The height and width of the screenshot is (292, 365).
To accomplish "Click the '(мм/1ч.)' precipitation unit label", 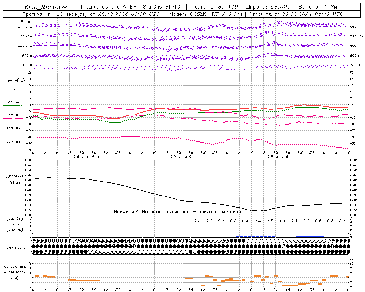I will click(x=15, y=230).
